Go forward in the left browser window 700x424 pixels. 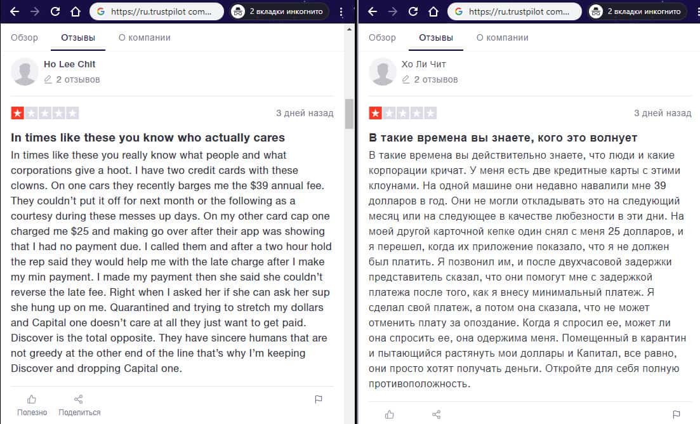pos(34,11)
